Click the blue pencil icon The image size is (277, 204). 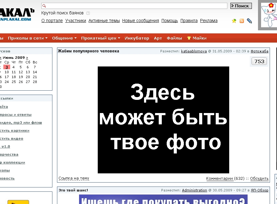click(249, 21)
